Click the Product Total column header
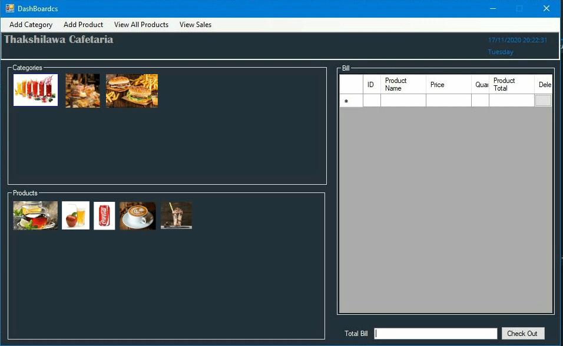The width and height of the screenshot is (563, 346). pos(512,84)
